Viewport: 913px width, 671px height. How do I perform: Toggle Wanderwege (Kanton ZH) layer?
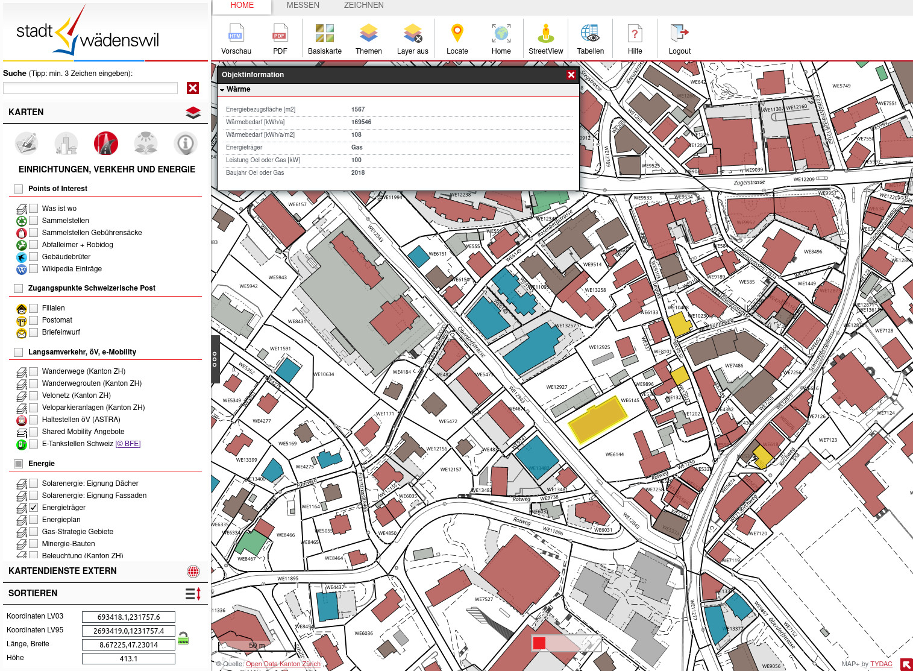coord(34,371)
